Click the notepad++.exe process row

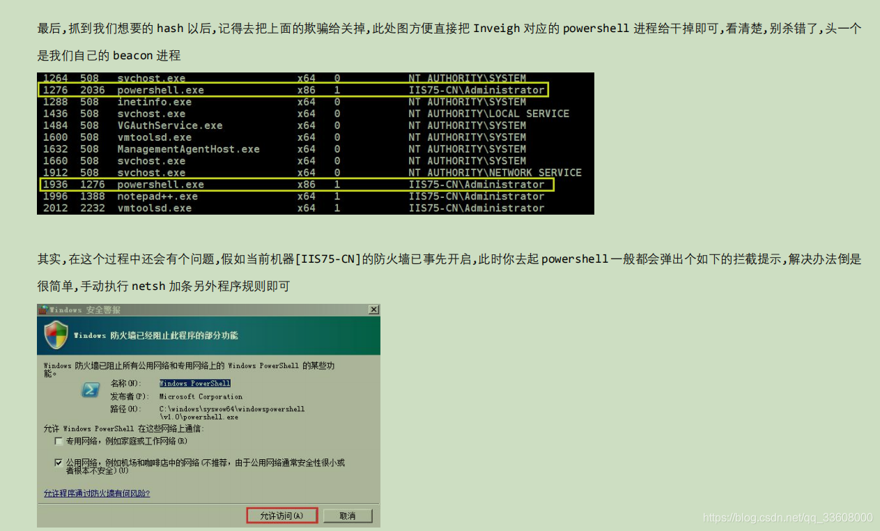[316, 197]
